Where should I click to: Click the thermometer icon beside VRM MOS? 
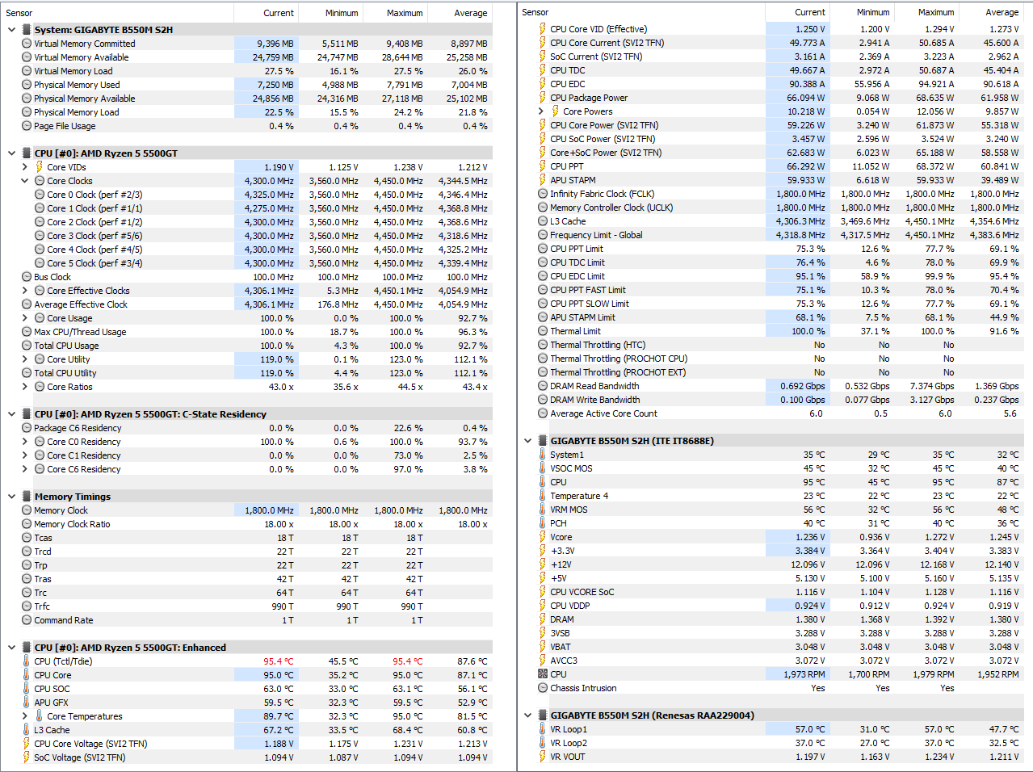click(x=543, y=510)
